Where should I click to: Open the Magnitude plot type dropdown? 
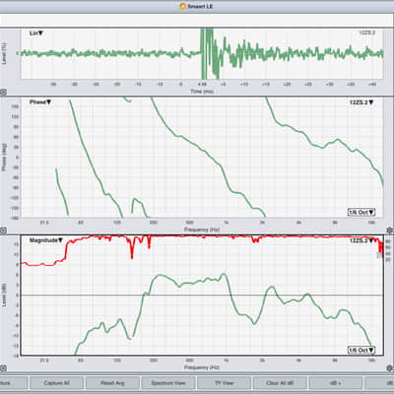[x=46, y=240]
